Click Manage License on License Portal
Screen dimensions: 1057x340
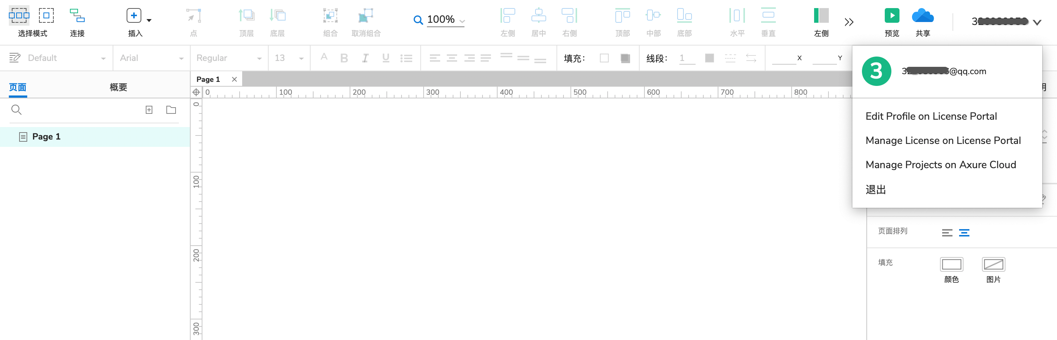[x=943, y=140]
